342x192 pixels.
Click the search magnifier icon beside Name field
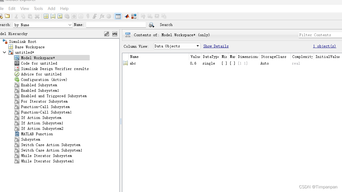pyautogui.click(x=151, y=25)
